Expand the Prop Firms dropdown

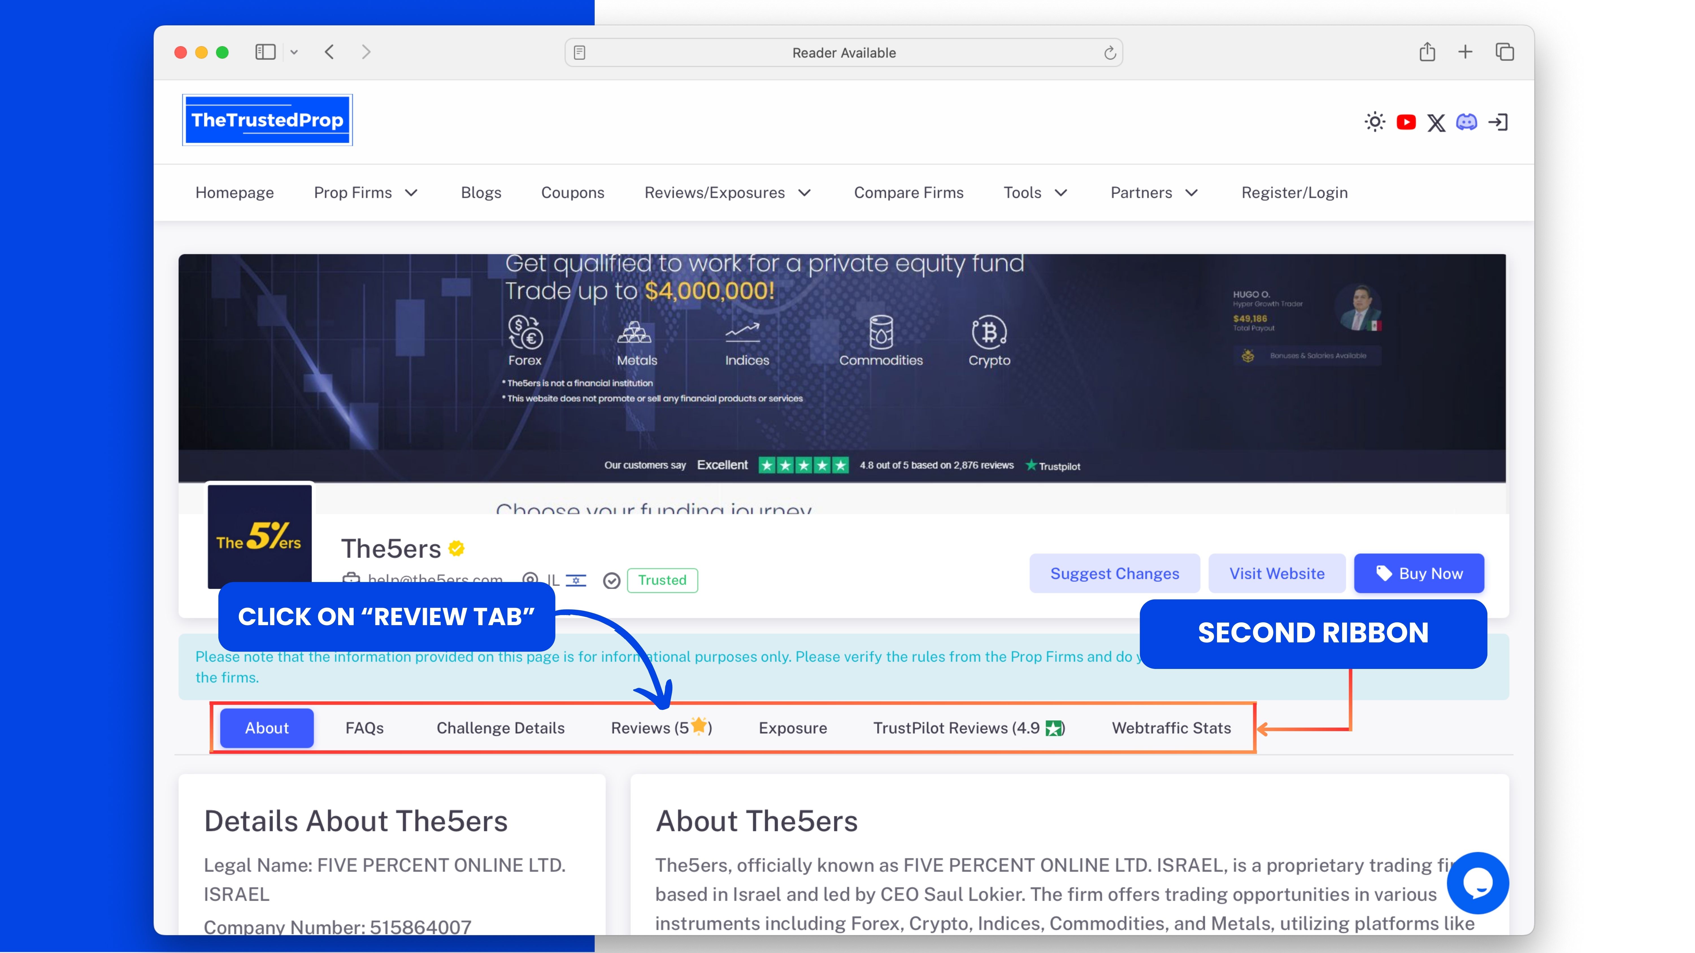click(x=366, y=193)
